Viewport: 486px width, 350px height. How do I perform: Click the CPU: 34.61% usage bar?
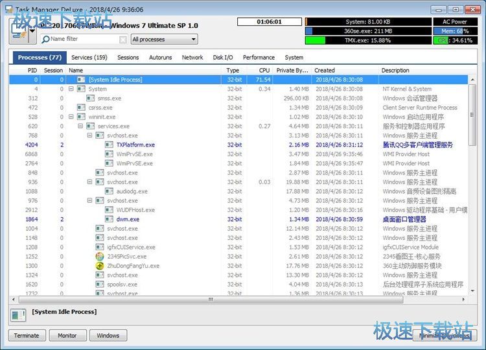455,40
